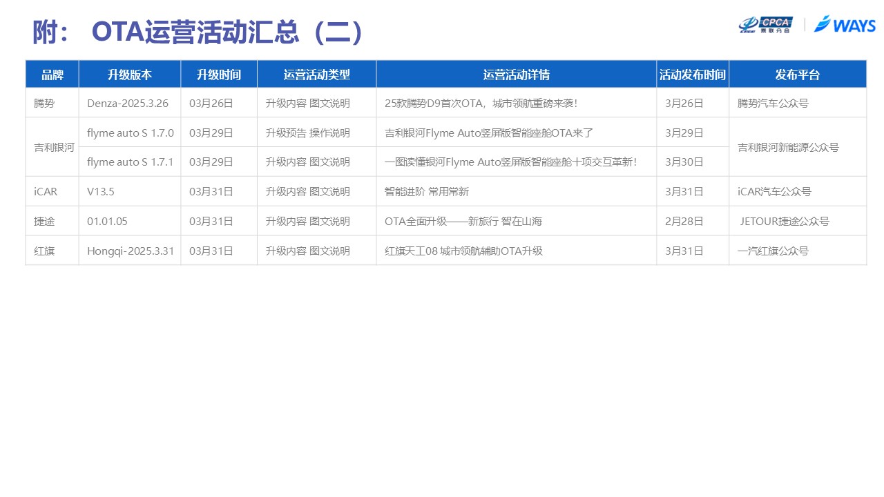The height and width of the screenshot is (497, 884).
Task: Click the 运营活动类型 column header
Action: tap(317, 75)
